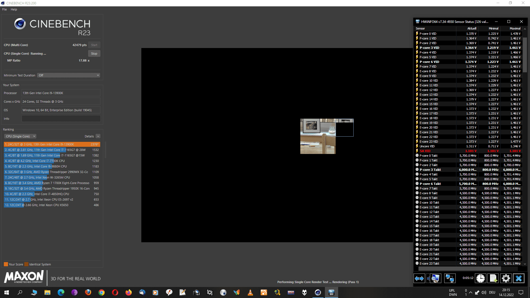
Task: Open RSS feed reader orange icon
Action: 264,292
